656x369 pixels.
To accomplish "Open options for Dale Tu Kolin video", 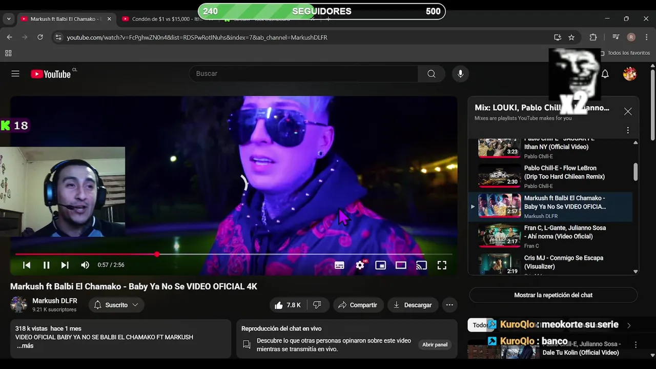I will point(635,345).
